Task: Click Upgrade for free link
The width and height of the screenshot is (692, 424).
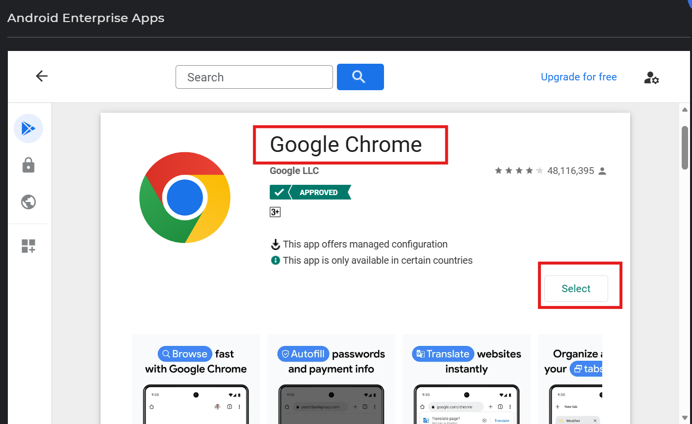Action: click(x=579, y=77)
